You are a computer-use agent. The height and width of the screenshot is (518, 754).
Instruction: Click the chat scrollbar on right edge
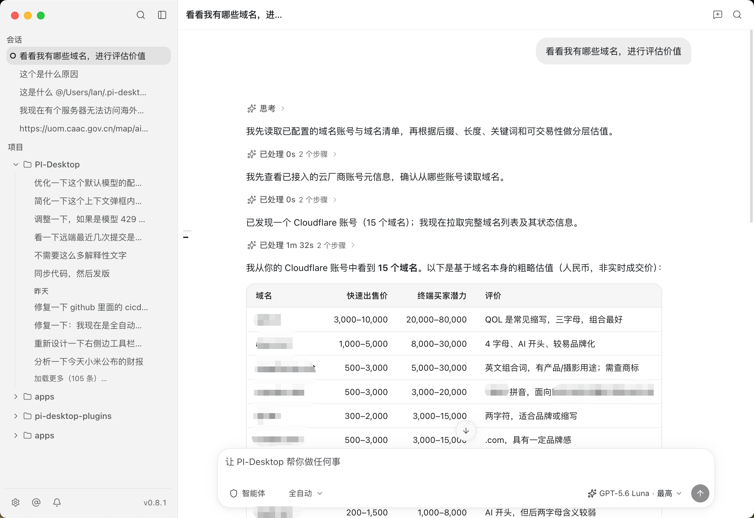pyautogui.click(x=751, y=127)
